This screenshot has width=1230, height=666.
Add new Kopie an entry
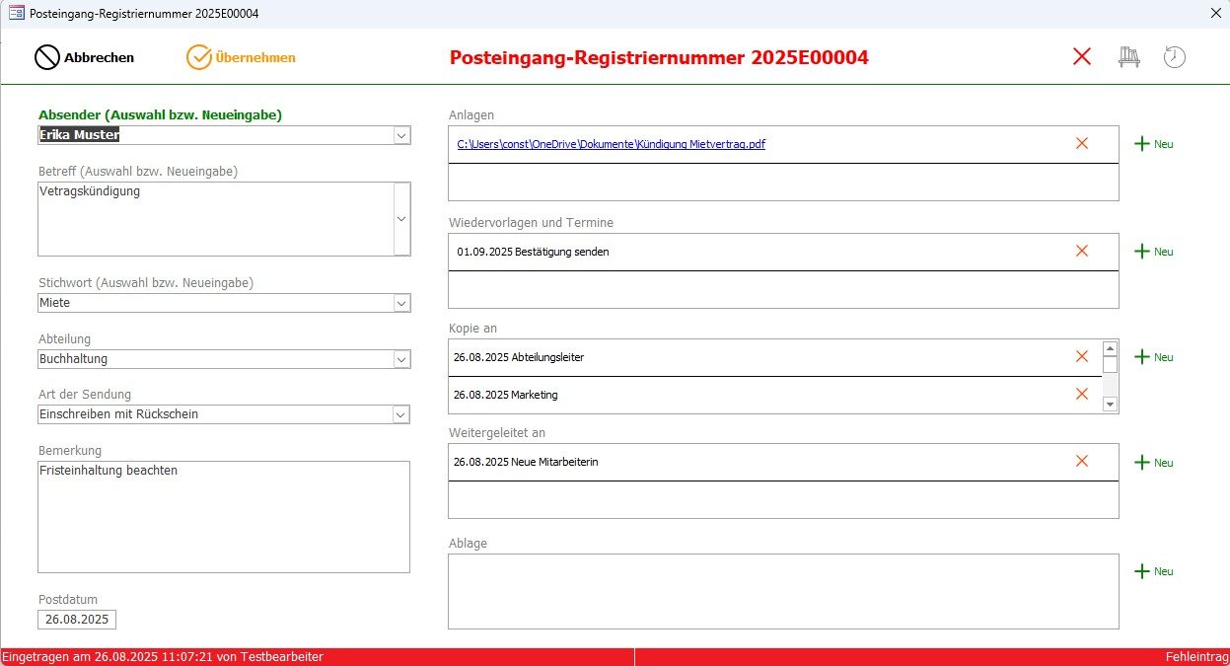(1153, 357)
